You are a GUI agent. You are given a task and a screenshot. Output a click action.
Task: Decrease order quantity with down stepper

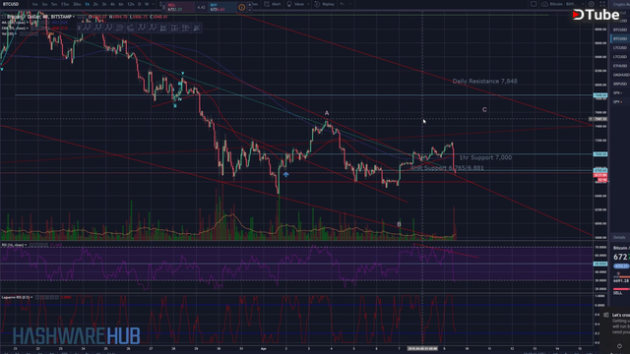249,10
